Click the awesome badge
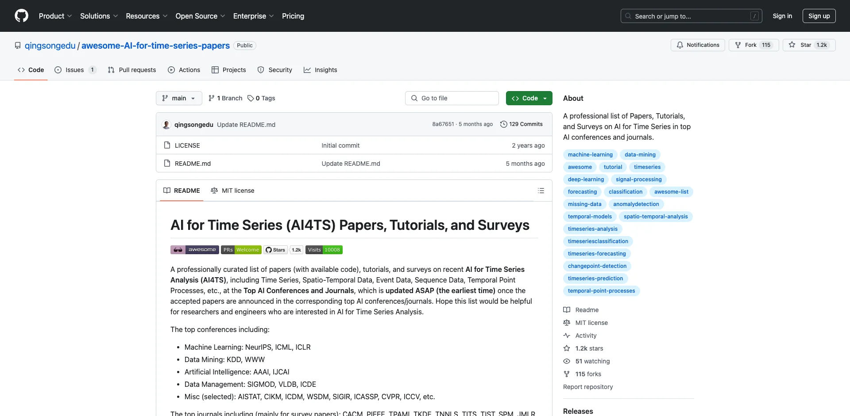The width and height of the screenshot is (850, 416). pos(195,250)
